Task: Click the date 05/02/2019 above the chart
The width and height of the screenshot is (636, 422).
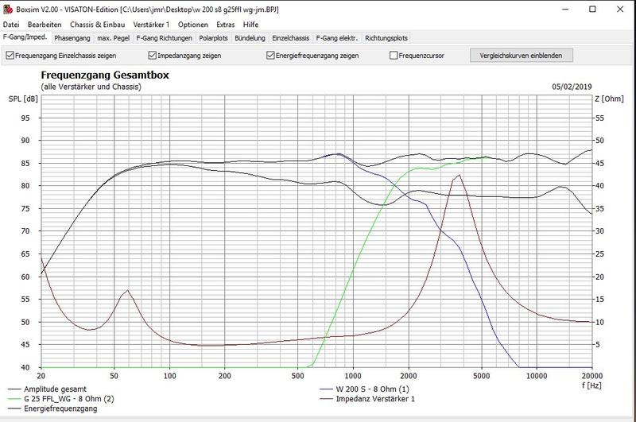Action: click(x=572, y=87)
